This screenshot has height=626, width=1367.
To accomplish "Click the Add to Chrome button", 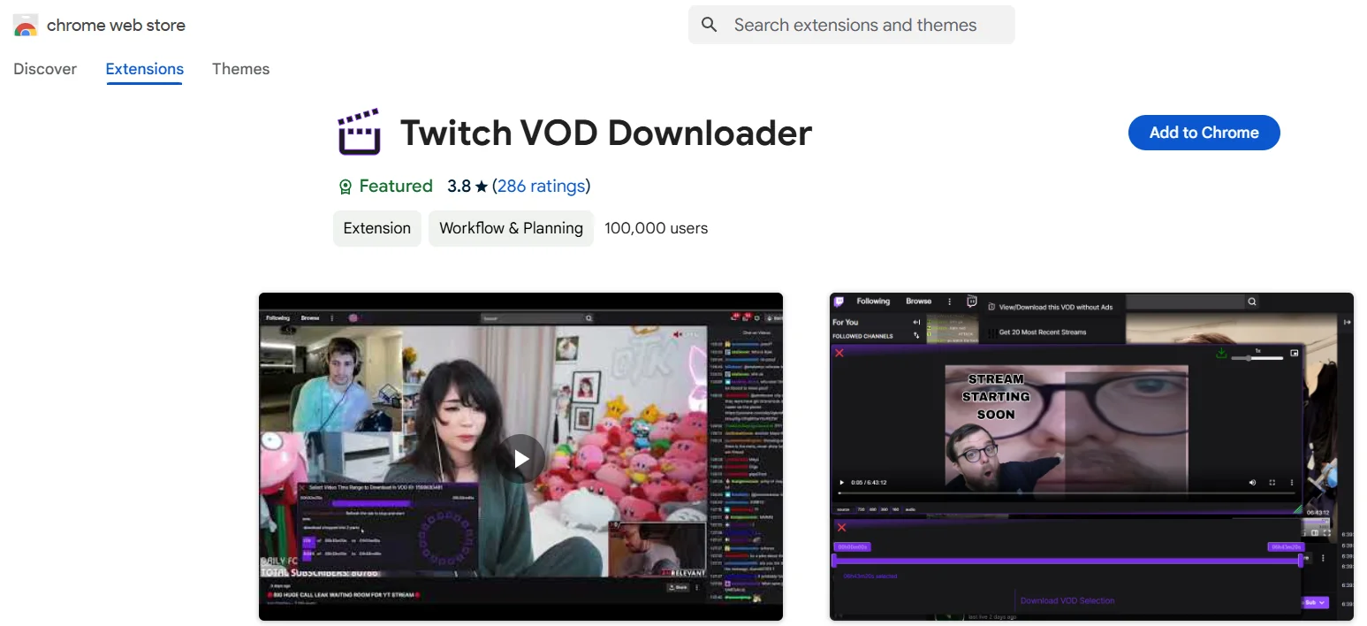I will point(1204,133).
